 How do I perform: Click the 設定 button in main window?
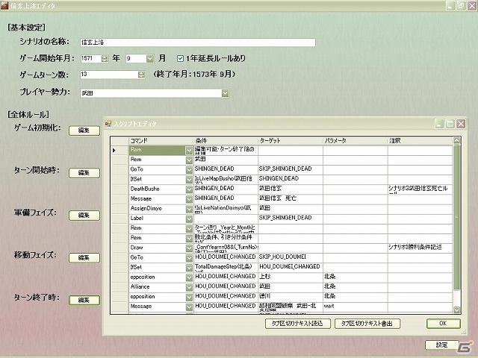pyautogui.click(x=441, y=345)
